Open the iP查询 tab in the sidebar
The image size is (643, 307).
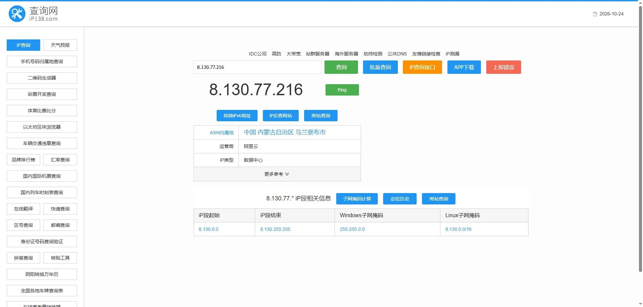(23, 45)
